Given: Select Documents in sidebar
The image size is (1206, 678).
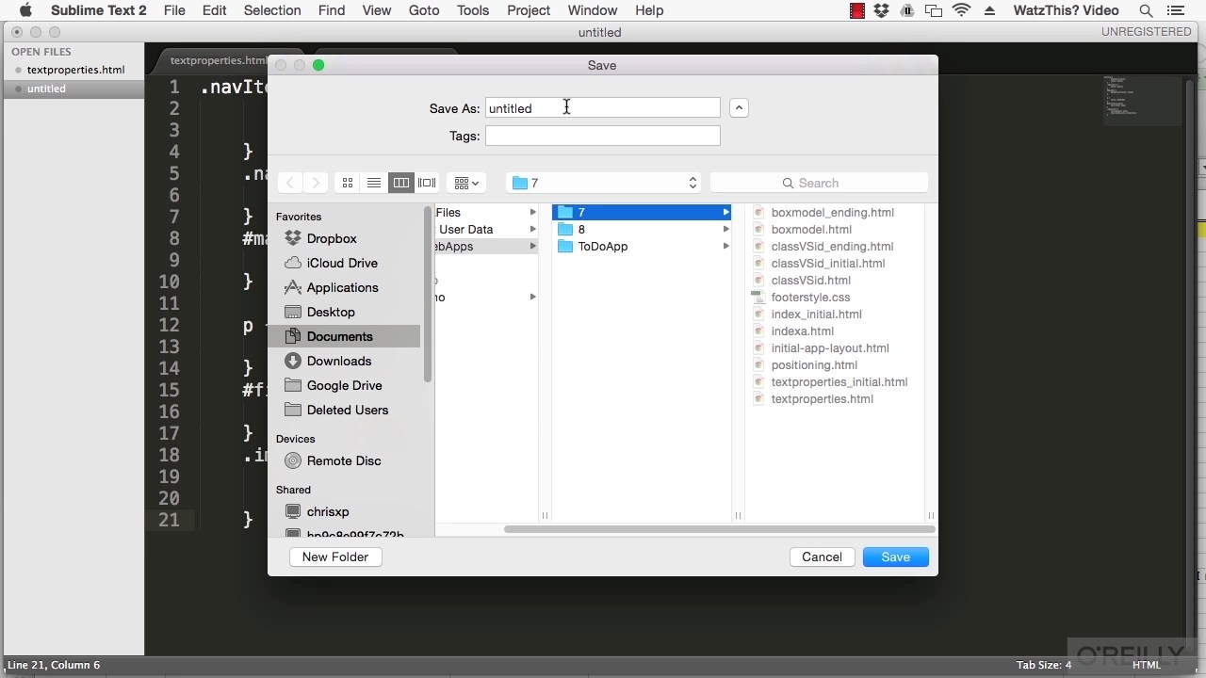Looking at the screenshot, I should (x=344, y=336).
